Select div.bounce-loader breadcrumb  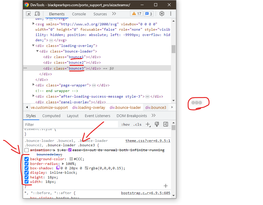125,108
